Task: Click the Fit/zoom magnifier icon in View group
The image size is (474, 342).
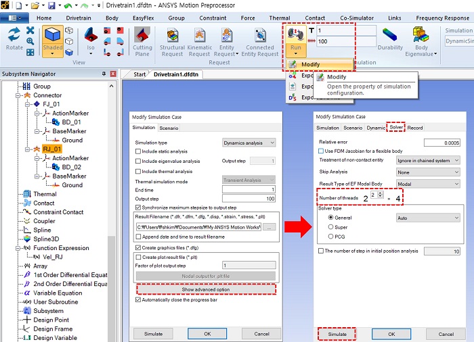Action: pyautogui.click(x=30, y=41)
